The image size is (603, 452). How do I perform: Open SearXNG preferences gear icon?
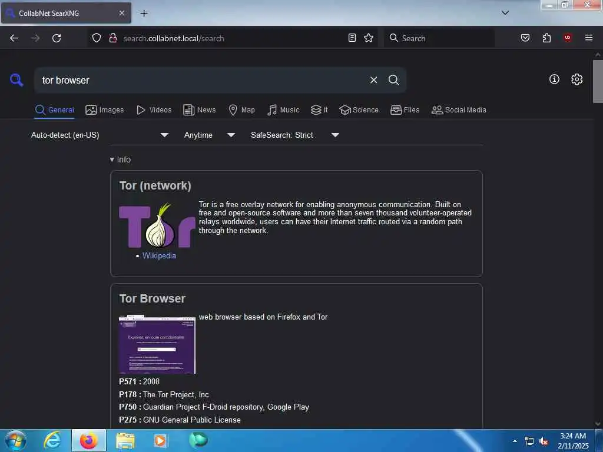pos(577,79)
